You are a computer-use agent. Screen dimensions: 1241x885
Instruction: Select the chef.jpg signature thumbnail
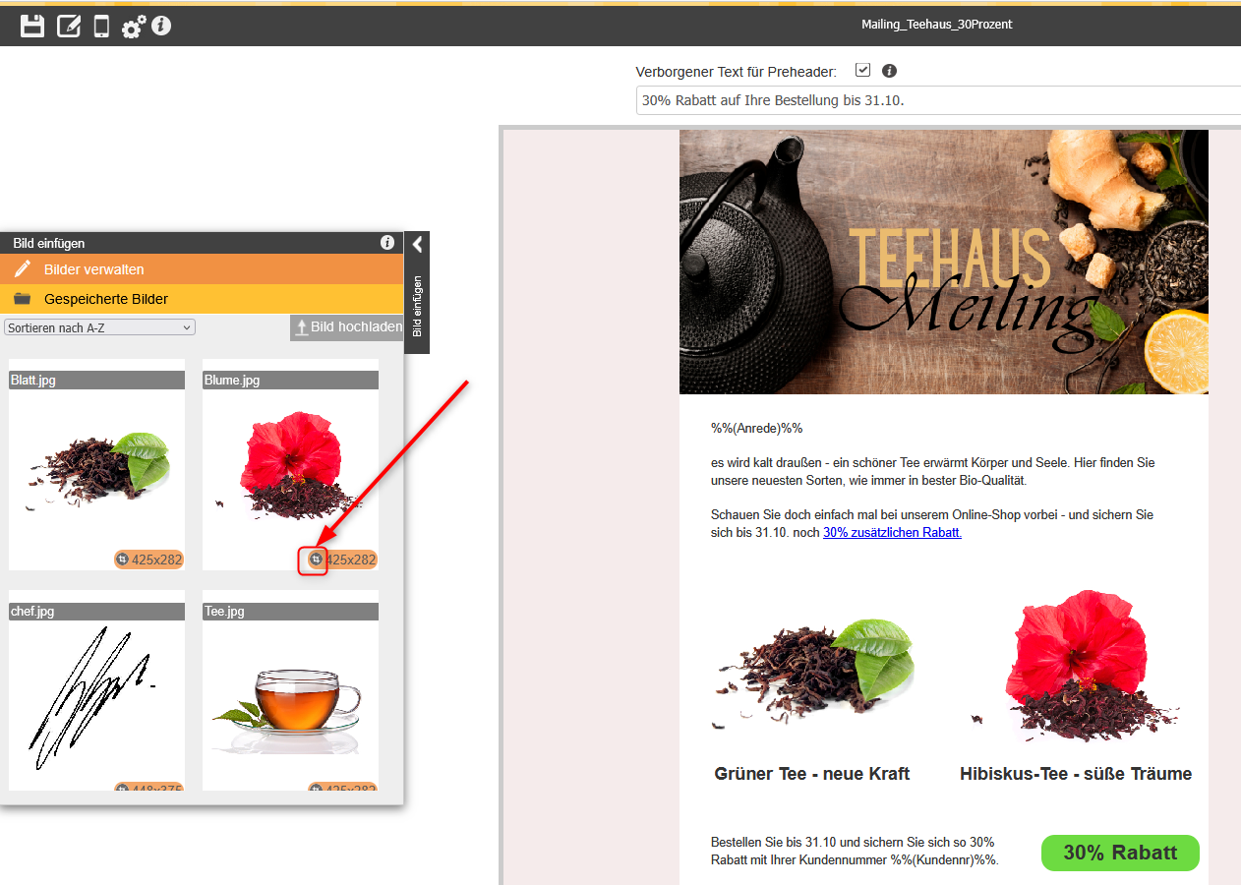coord(96,698)
